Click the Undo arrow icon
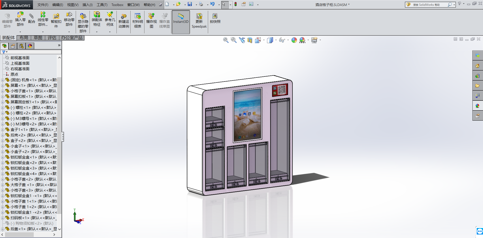Image resolution: width=483 pixels, height=238 pixels. [x=212, y=4]
